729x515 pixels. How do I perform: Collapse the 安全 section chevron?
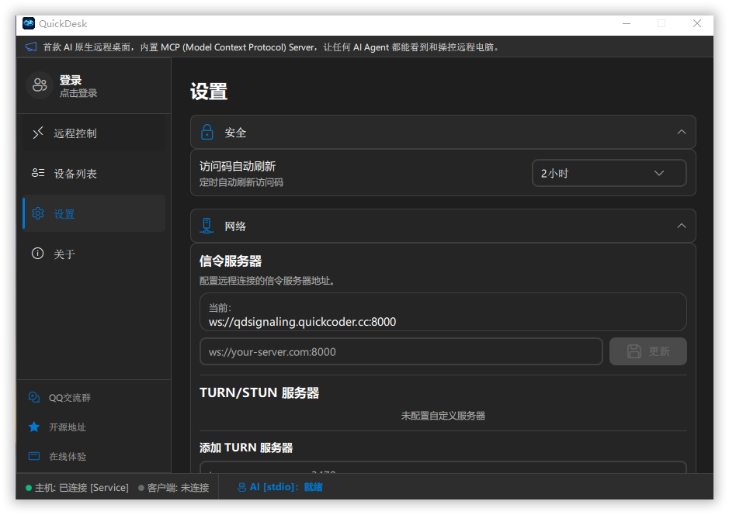coord(681,132)
